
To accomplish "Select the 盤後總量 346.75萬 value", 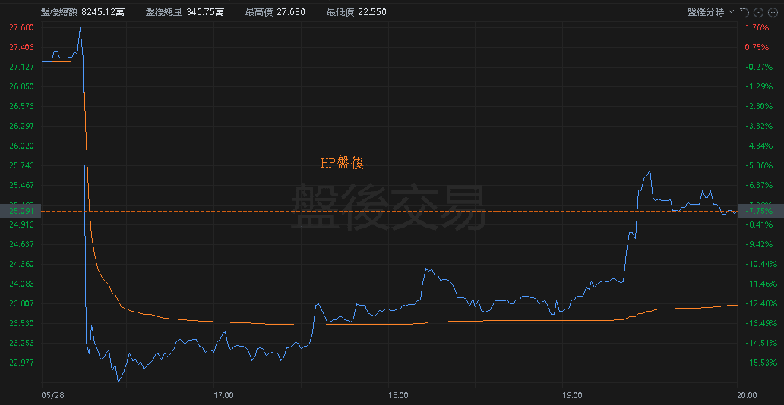I will [x=185, y=12].
